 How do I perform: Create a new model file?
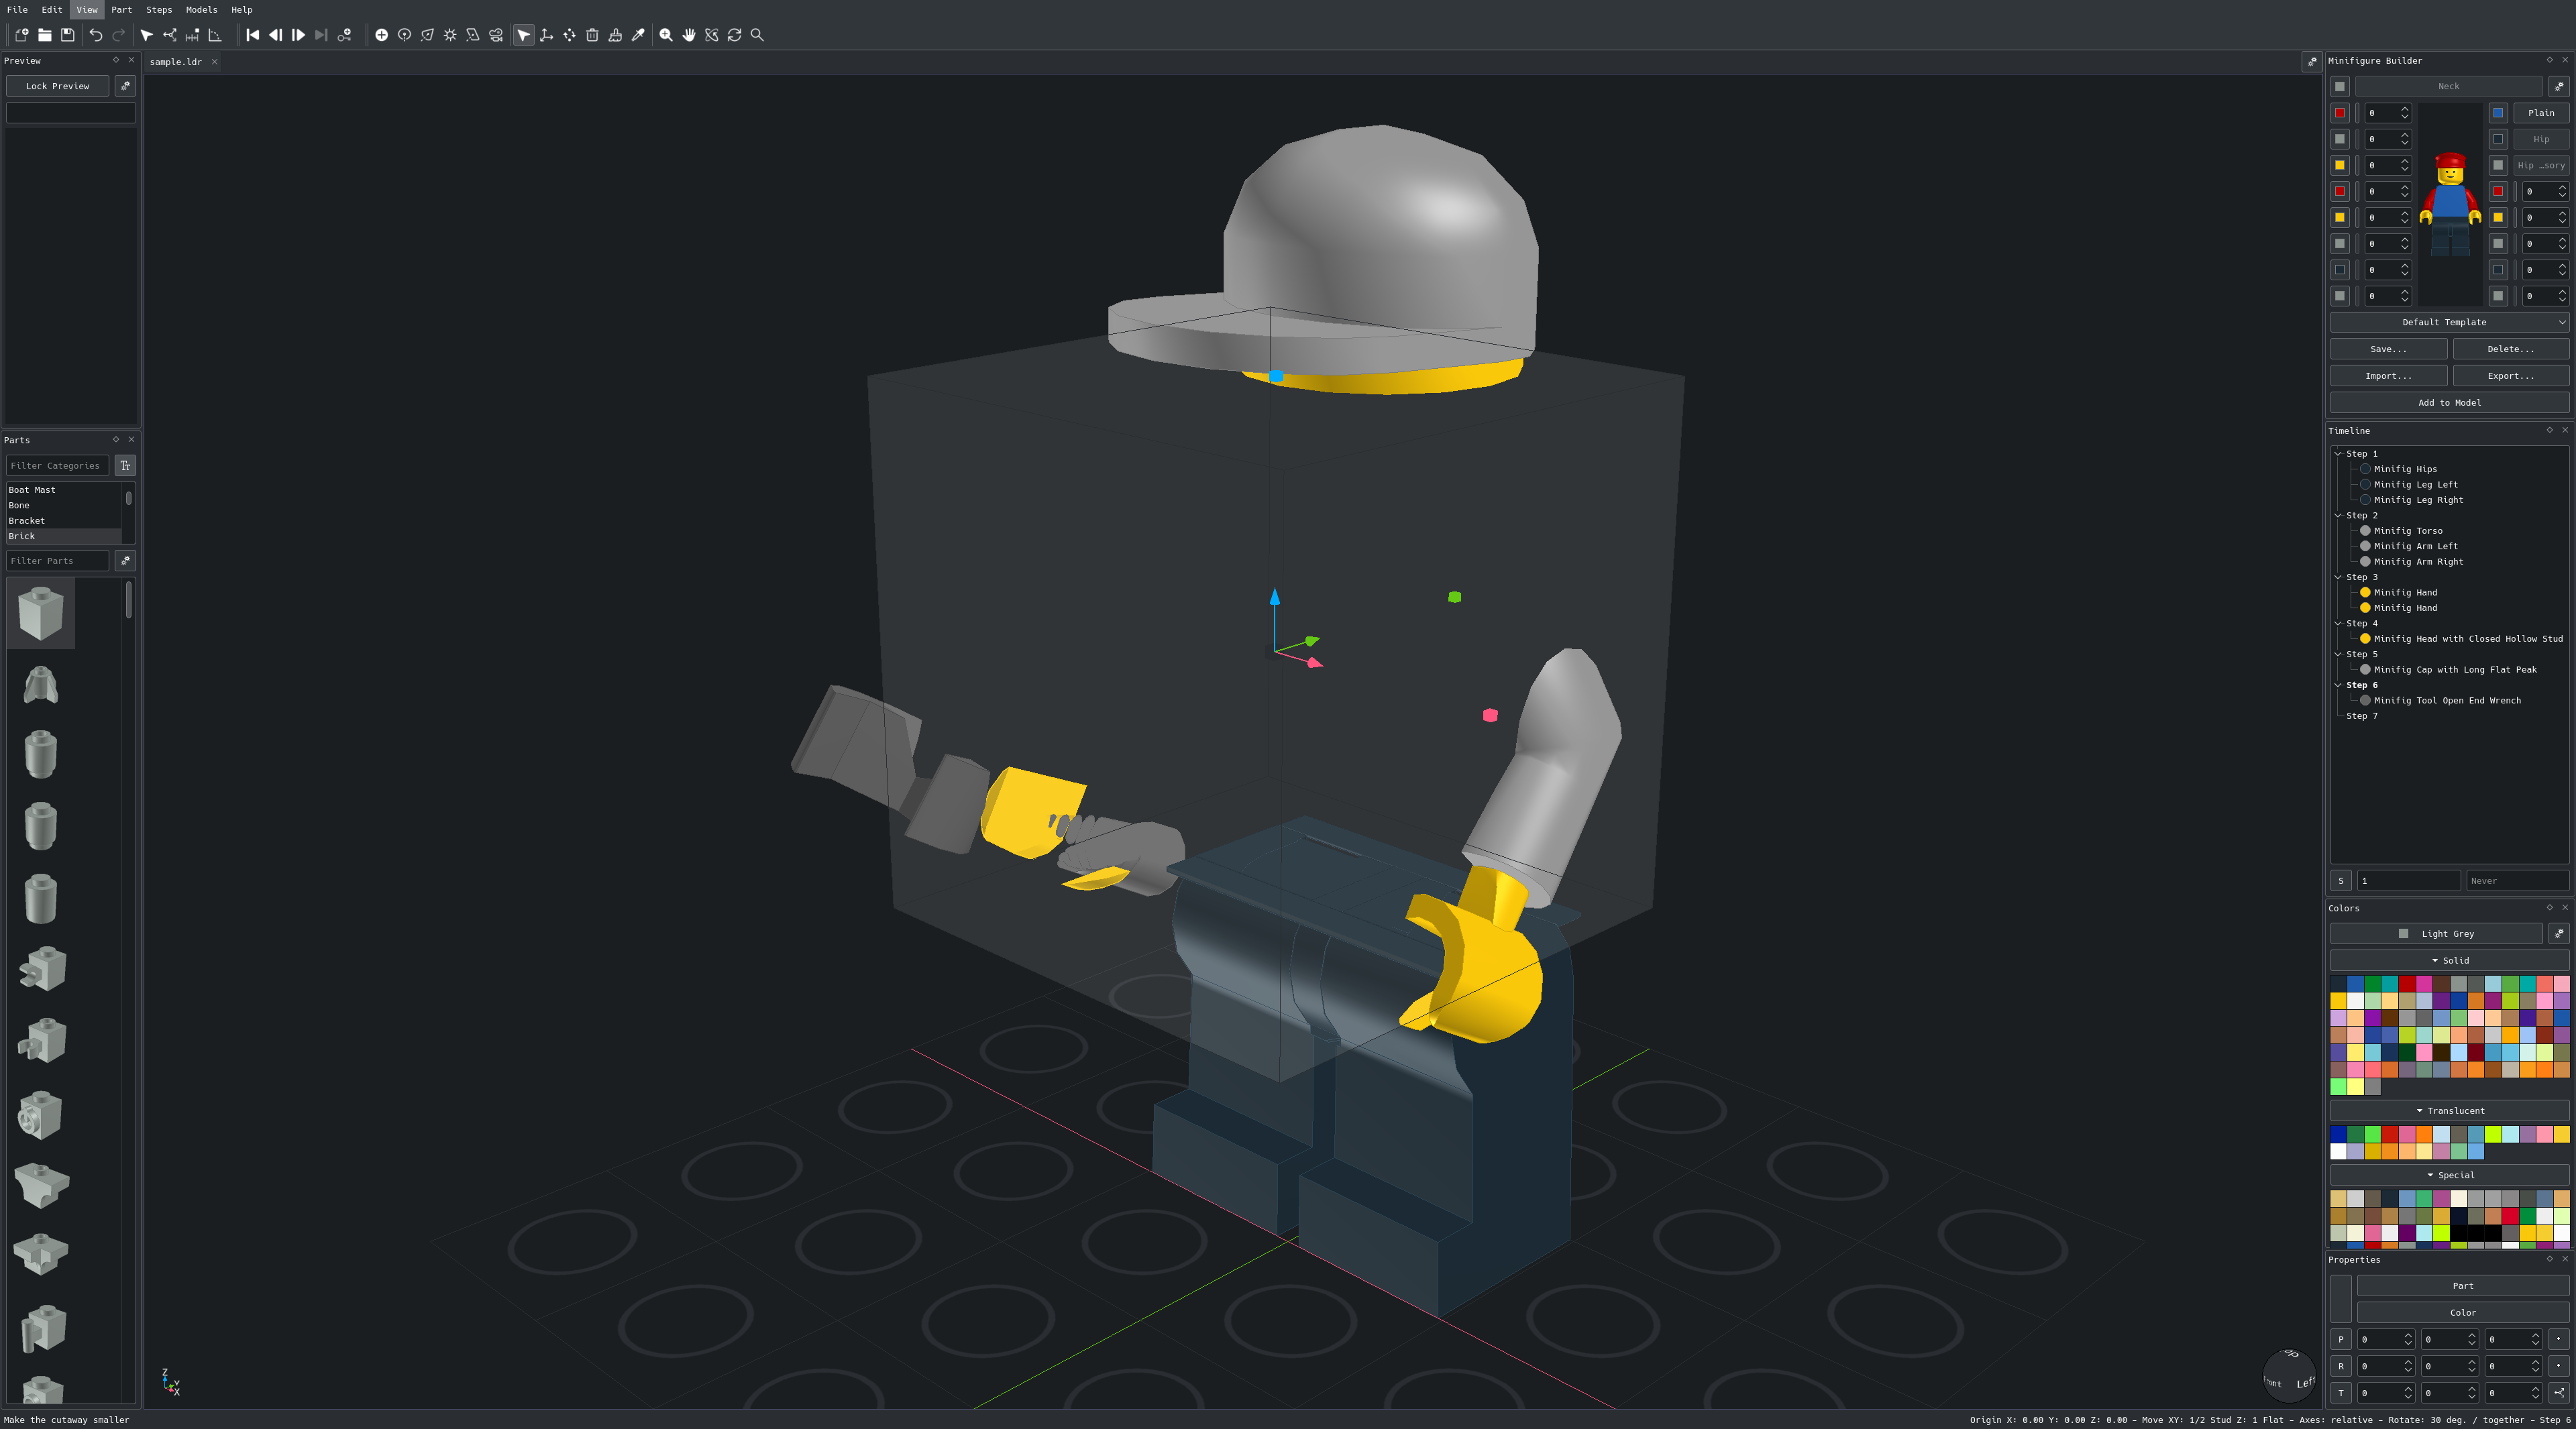[21, 35]
